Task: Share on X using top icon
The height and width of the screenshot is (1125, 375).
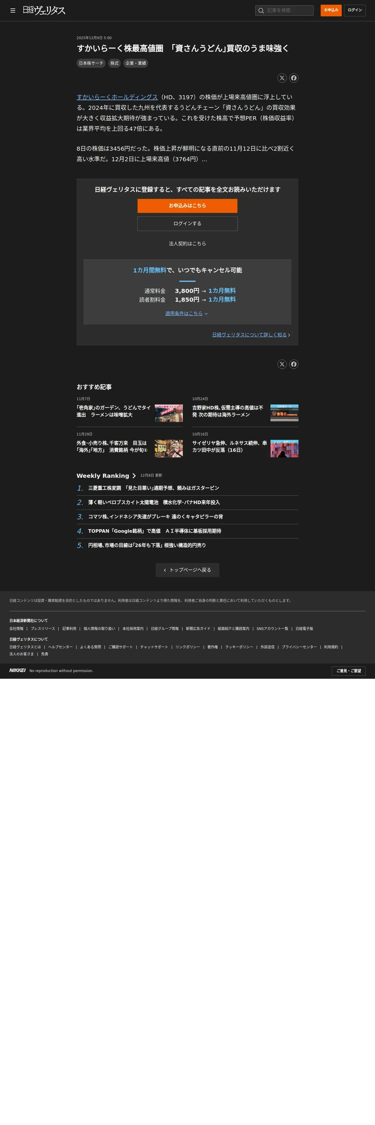Action: point(282,78)
